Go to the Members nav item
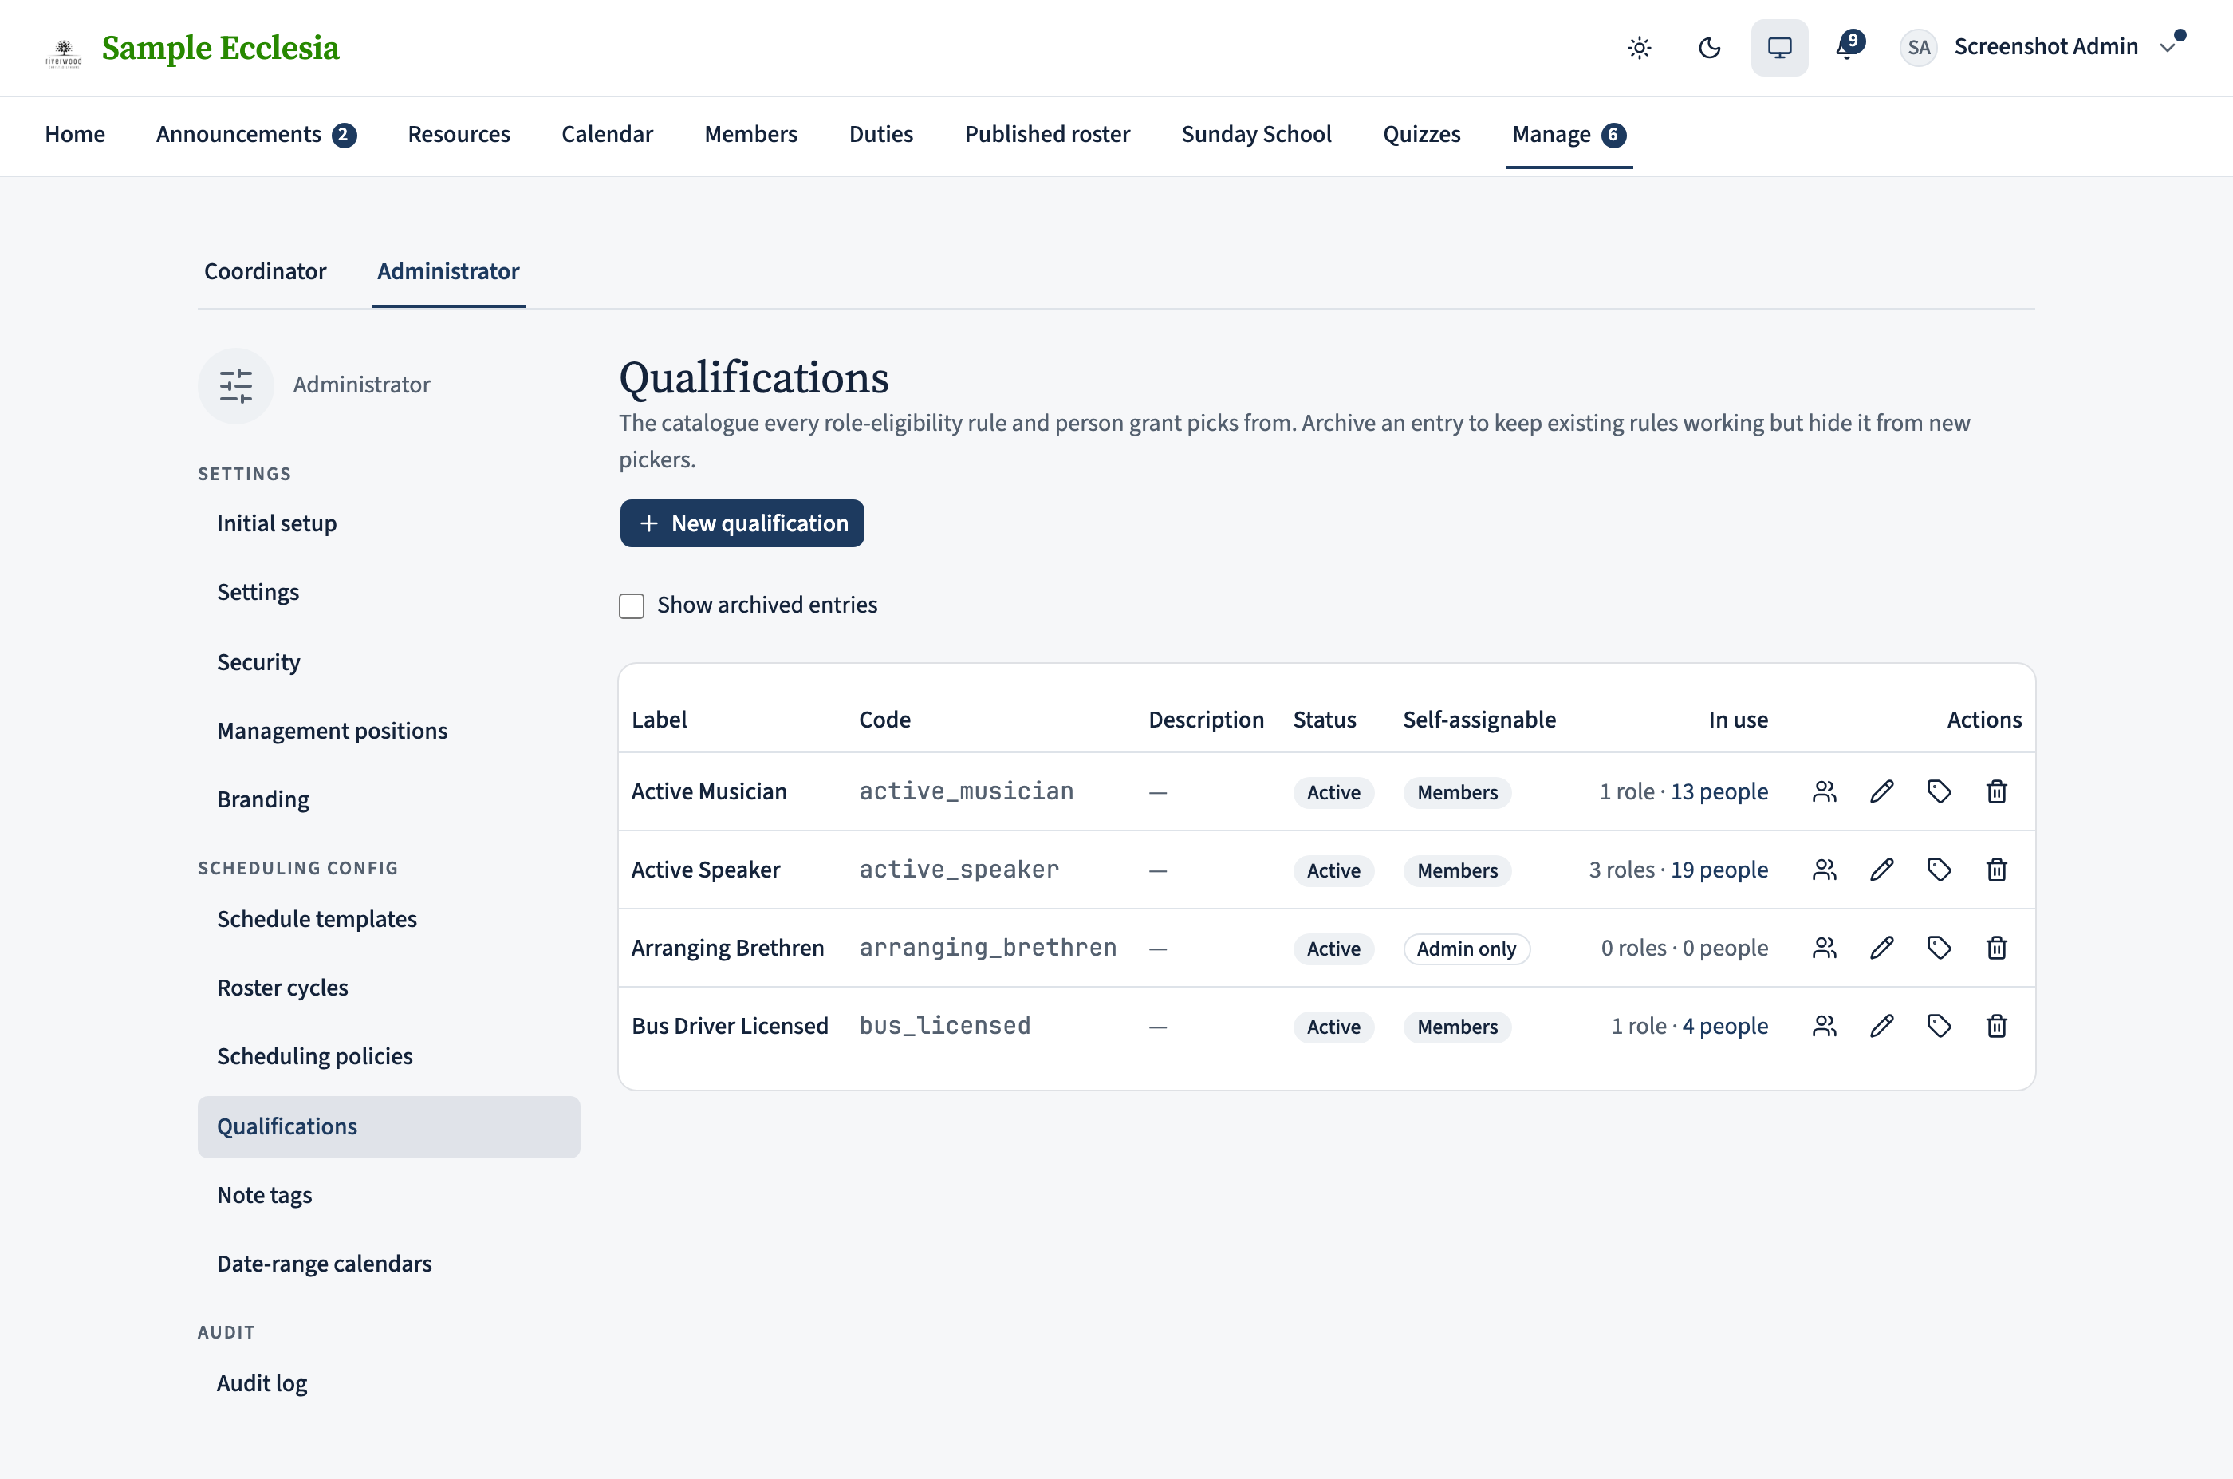The width and height of the screenshot is (2233, 1479). click(750, 135)
